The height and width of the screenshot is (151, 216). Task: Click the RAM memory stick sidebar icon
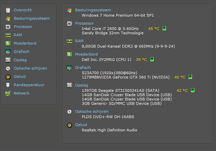pos(8,35)
